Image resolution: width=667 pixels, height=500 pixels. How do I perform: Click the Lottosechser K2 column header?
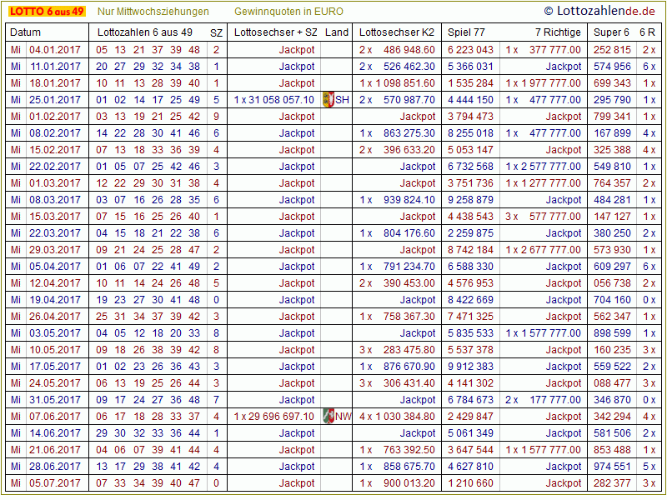point(396,32)
